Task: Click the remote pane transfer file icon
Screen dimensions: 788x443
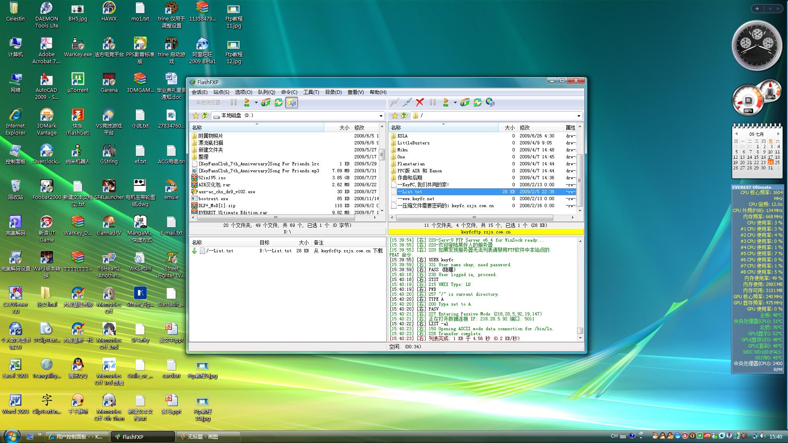Action: [465, 103]
